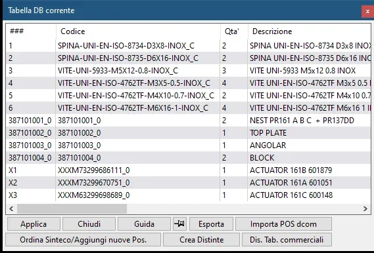Screen dimensions: 374x253
Task: Click Importa POS dcom button
Action: point(283,224)
